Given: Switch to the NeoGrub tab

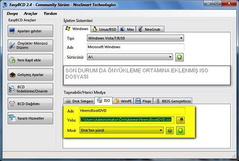Looking at the screenshot, I should coord(150,29).
